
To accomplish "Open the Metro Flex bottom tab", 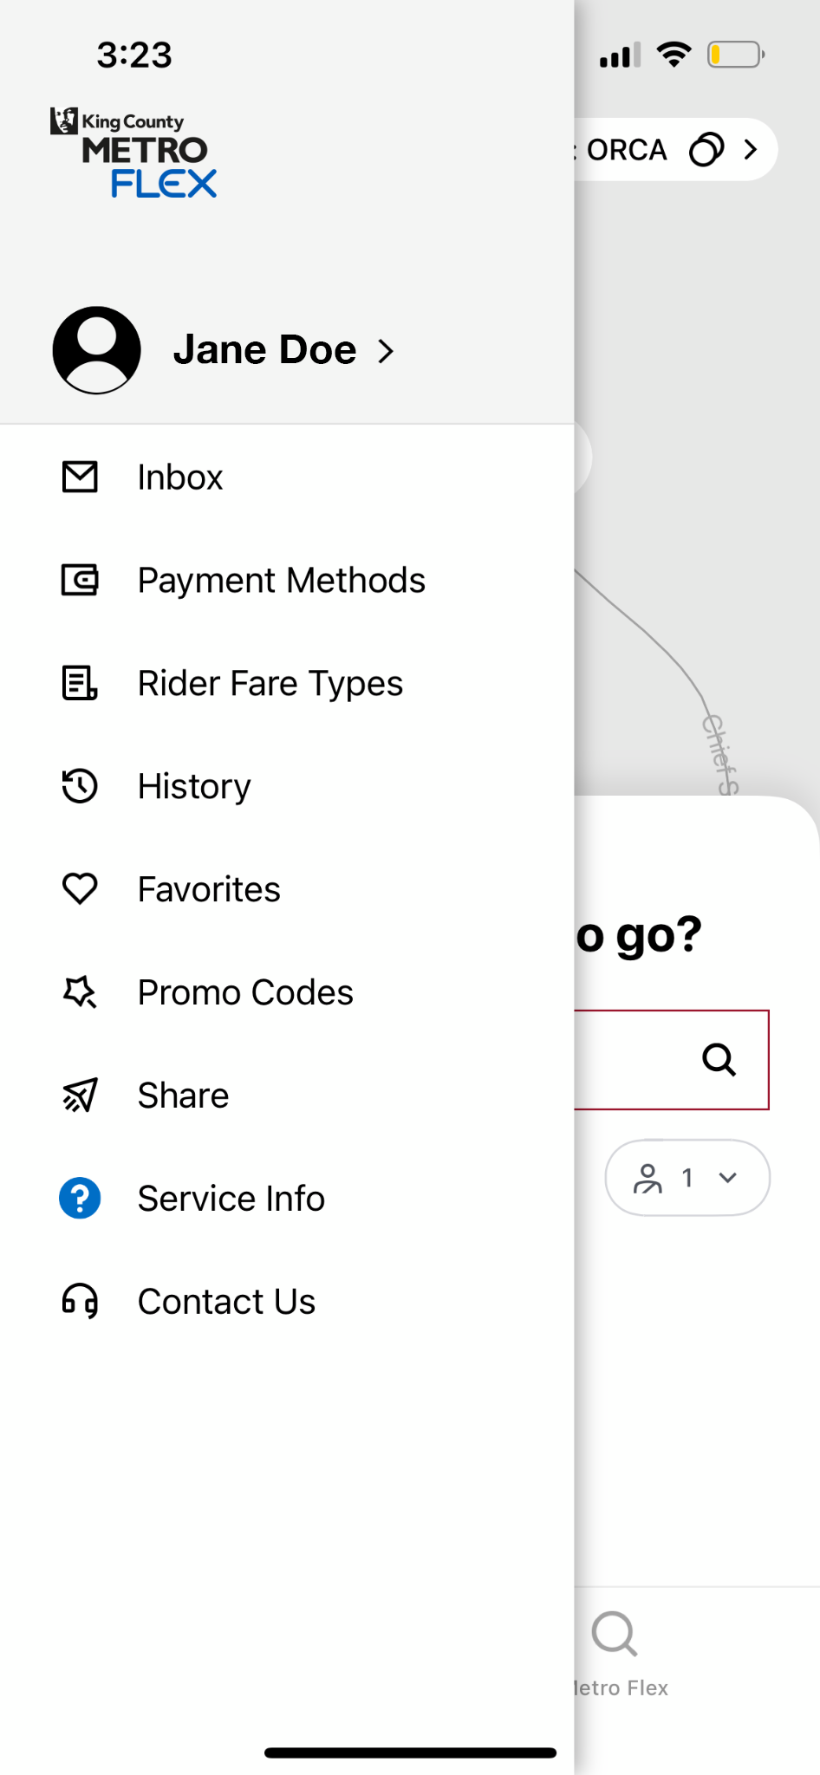I will [617, 1653].
